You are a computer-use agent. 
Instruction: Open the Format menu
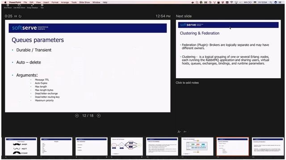click(55, 2)
